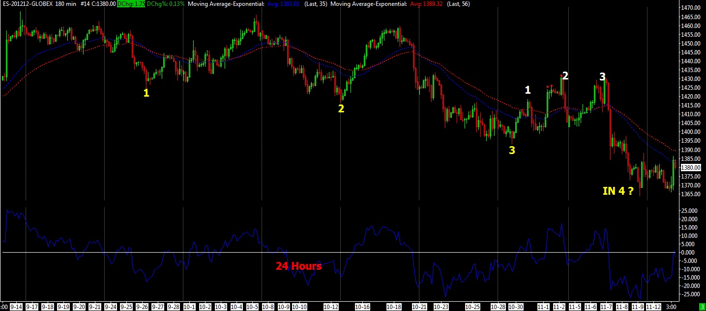The image size is (706, 311).
Task: Click the green '3' box in bottom corner
Action: [702, 307]
